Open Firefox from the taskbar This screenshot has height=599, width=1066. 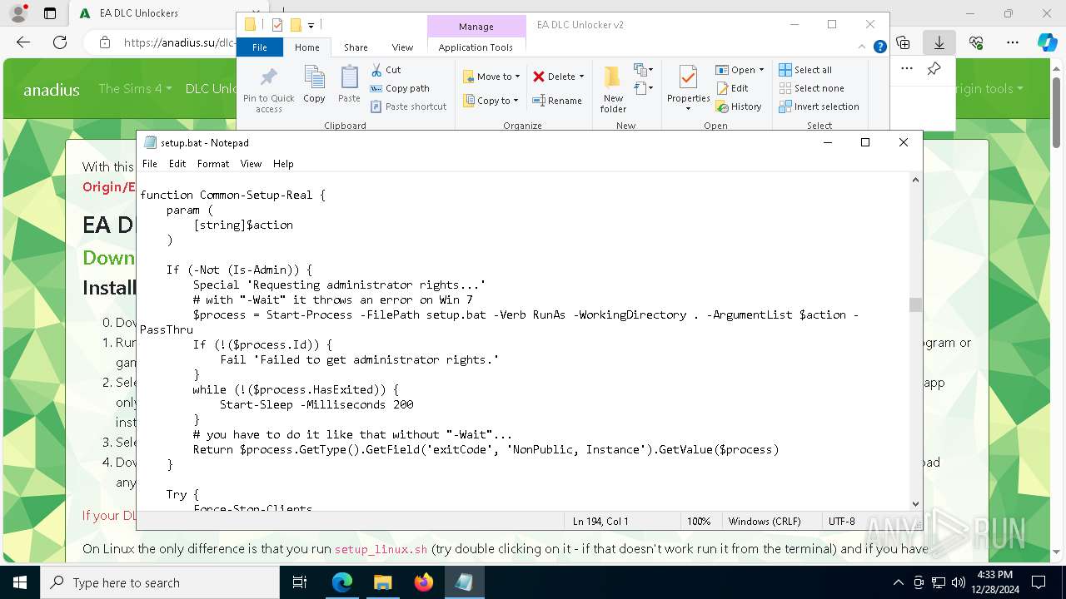pyautogui.click(x=423, y=582)
